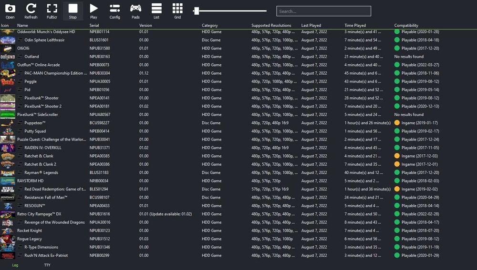Click the Puppeteer game icon

(8, 123)
